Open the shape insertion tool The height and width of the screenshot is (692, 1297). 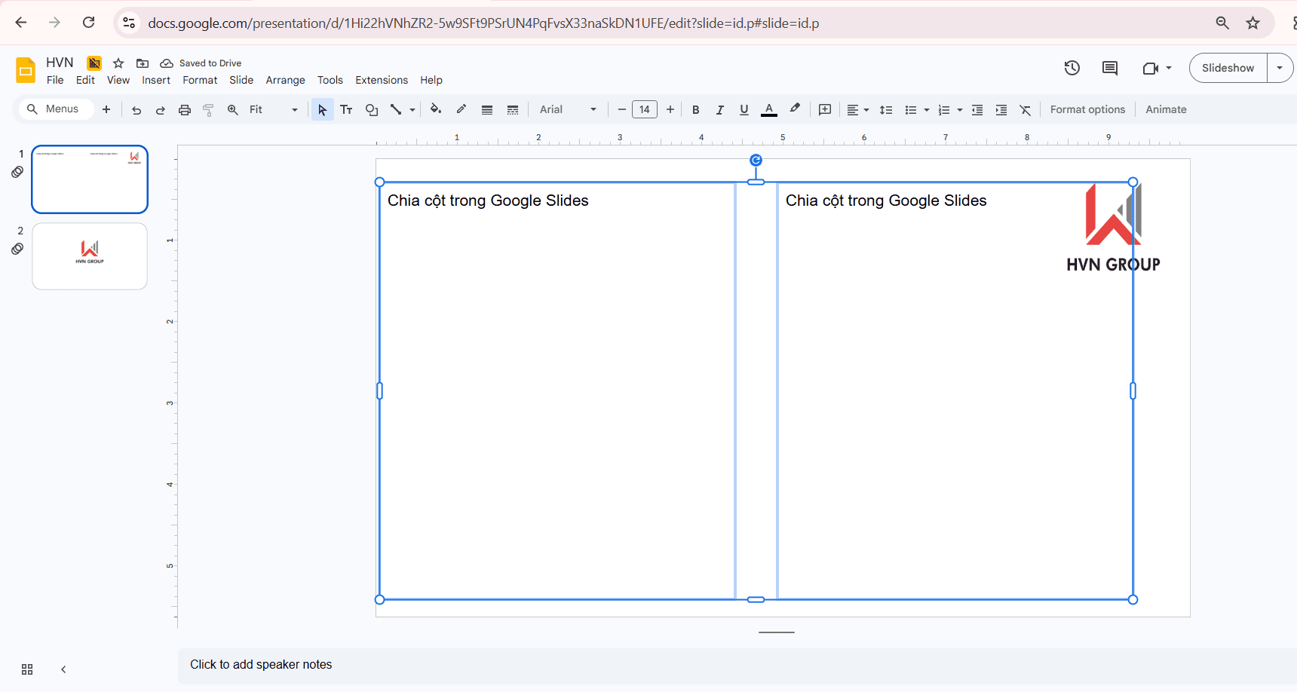pos(372,109)
